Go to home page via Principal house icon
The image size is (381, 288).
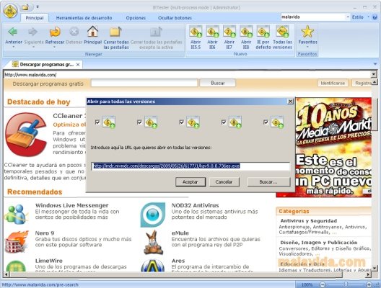tap(92, 31)
